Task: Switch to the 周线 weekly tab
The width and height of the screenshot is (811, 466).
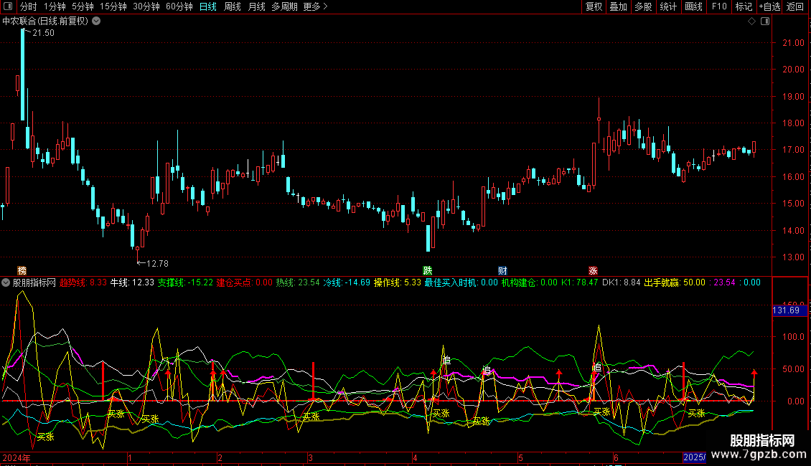Action: [232, 7]
